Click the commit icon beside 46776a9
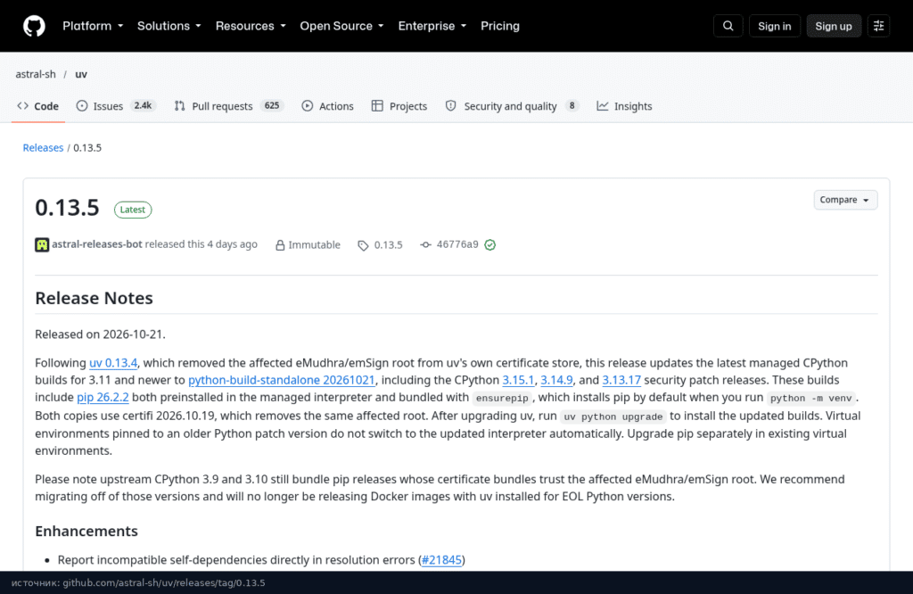The image size is (913, 594). click(x=425, y=244)
